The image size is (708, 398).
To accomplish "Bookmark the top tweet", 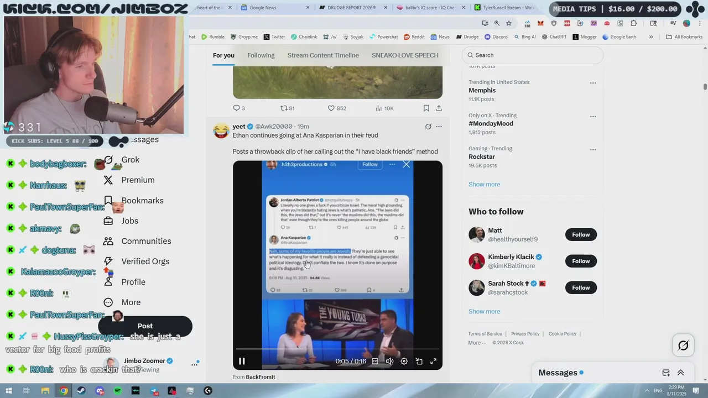I will click(x=426, y=108).
